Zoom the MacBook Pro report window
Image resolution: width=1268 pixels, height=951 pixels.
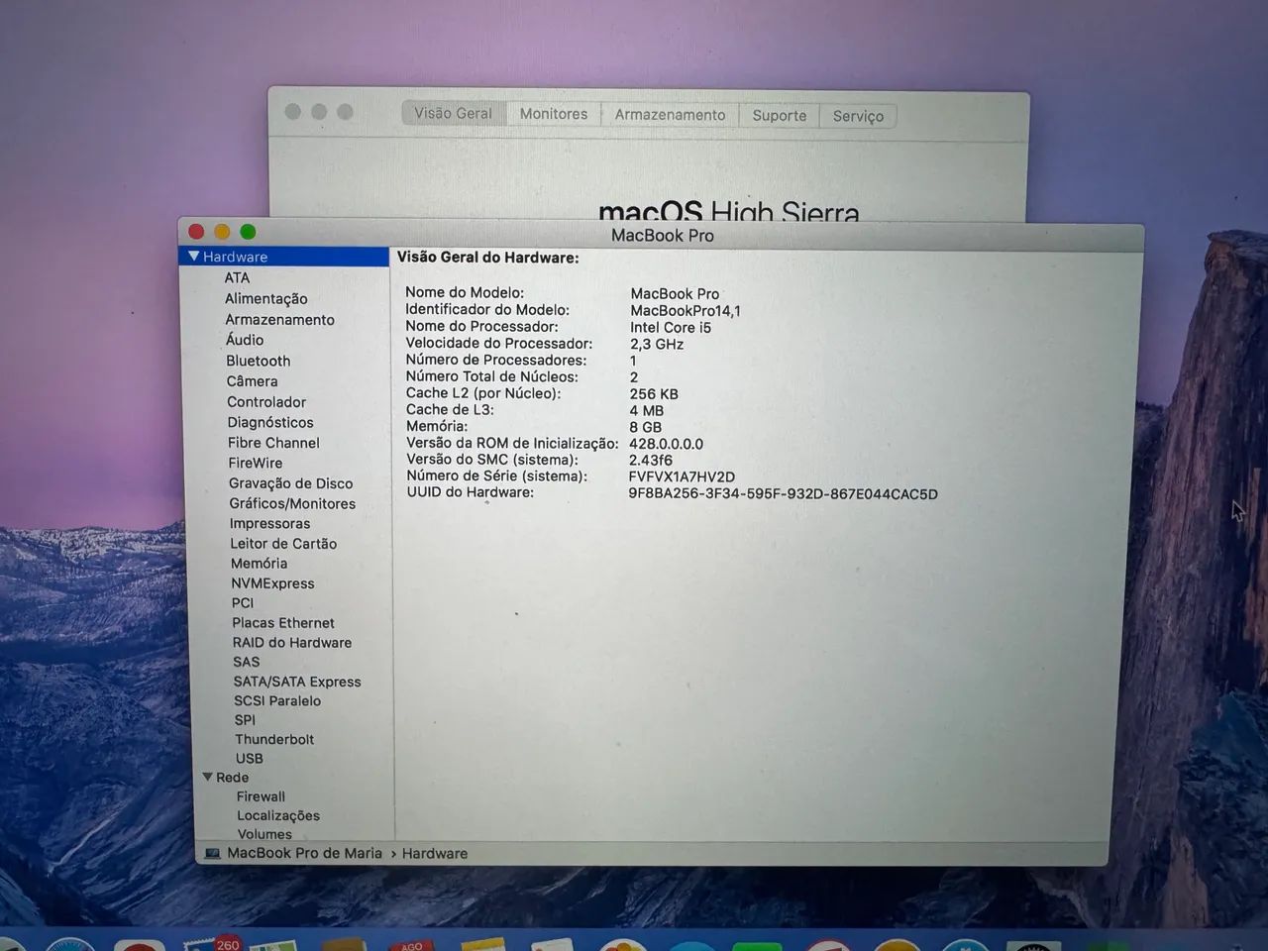point(248,232)
